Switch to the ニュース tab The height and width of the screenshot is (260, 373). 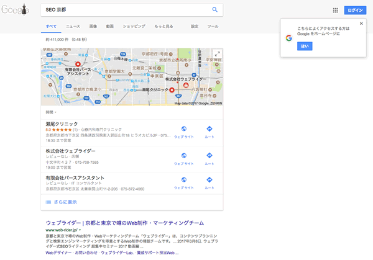(x=73, y=27)
